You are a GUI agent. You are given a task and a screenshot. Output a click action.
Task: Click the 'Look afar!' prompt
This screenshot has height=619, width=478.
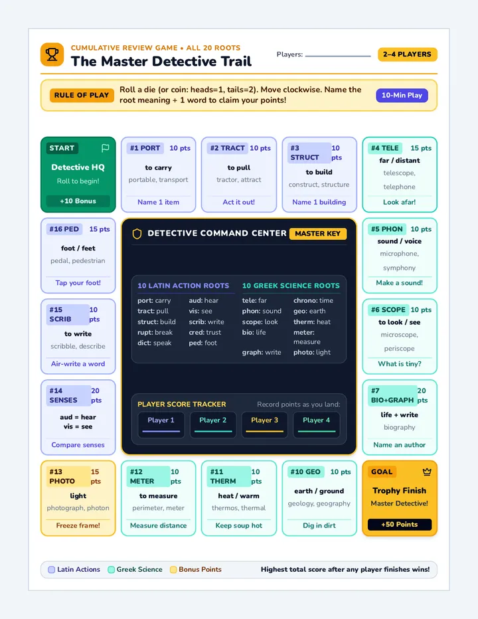coord(400,202)
